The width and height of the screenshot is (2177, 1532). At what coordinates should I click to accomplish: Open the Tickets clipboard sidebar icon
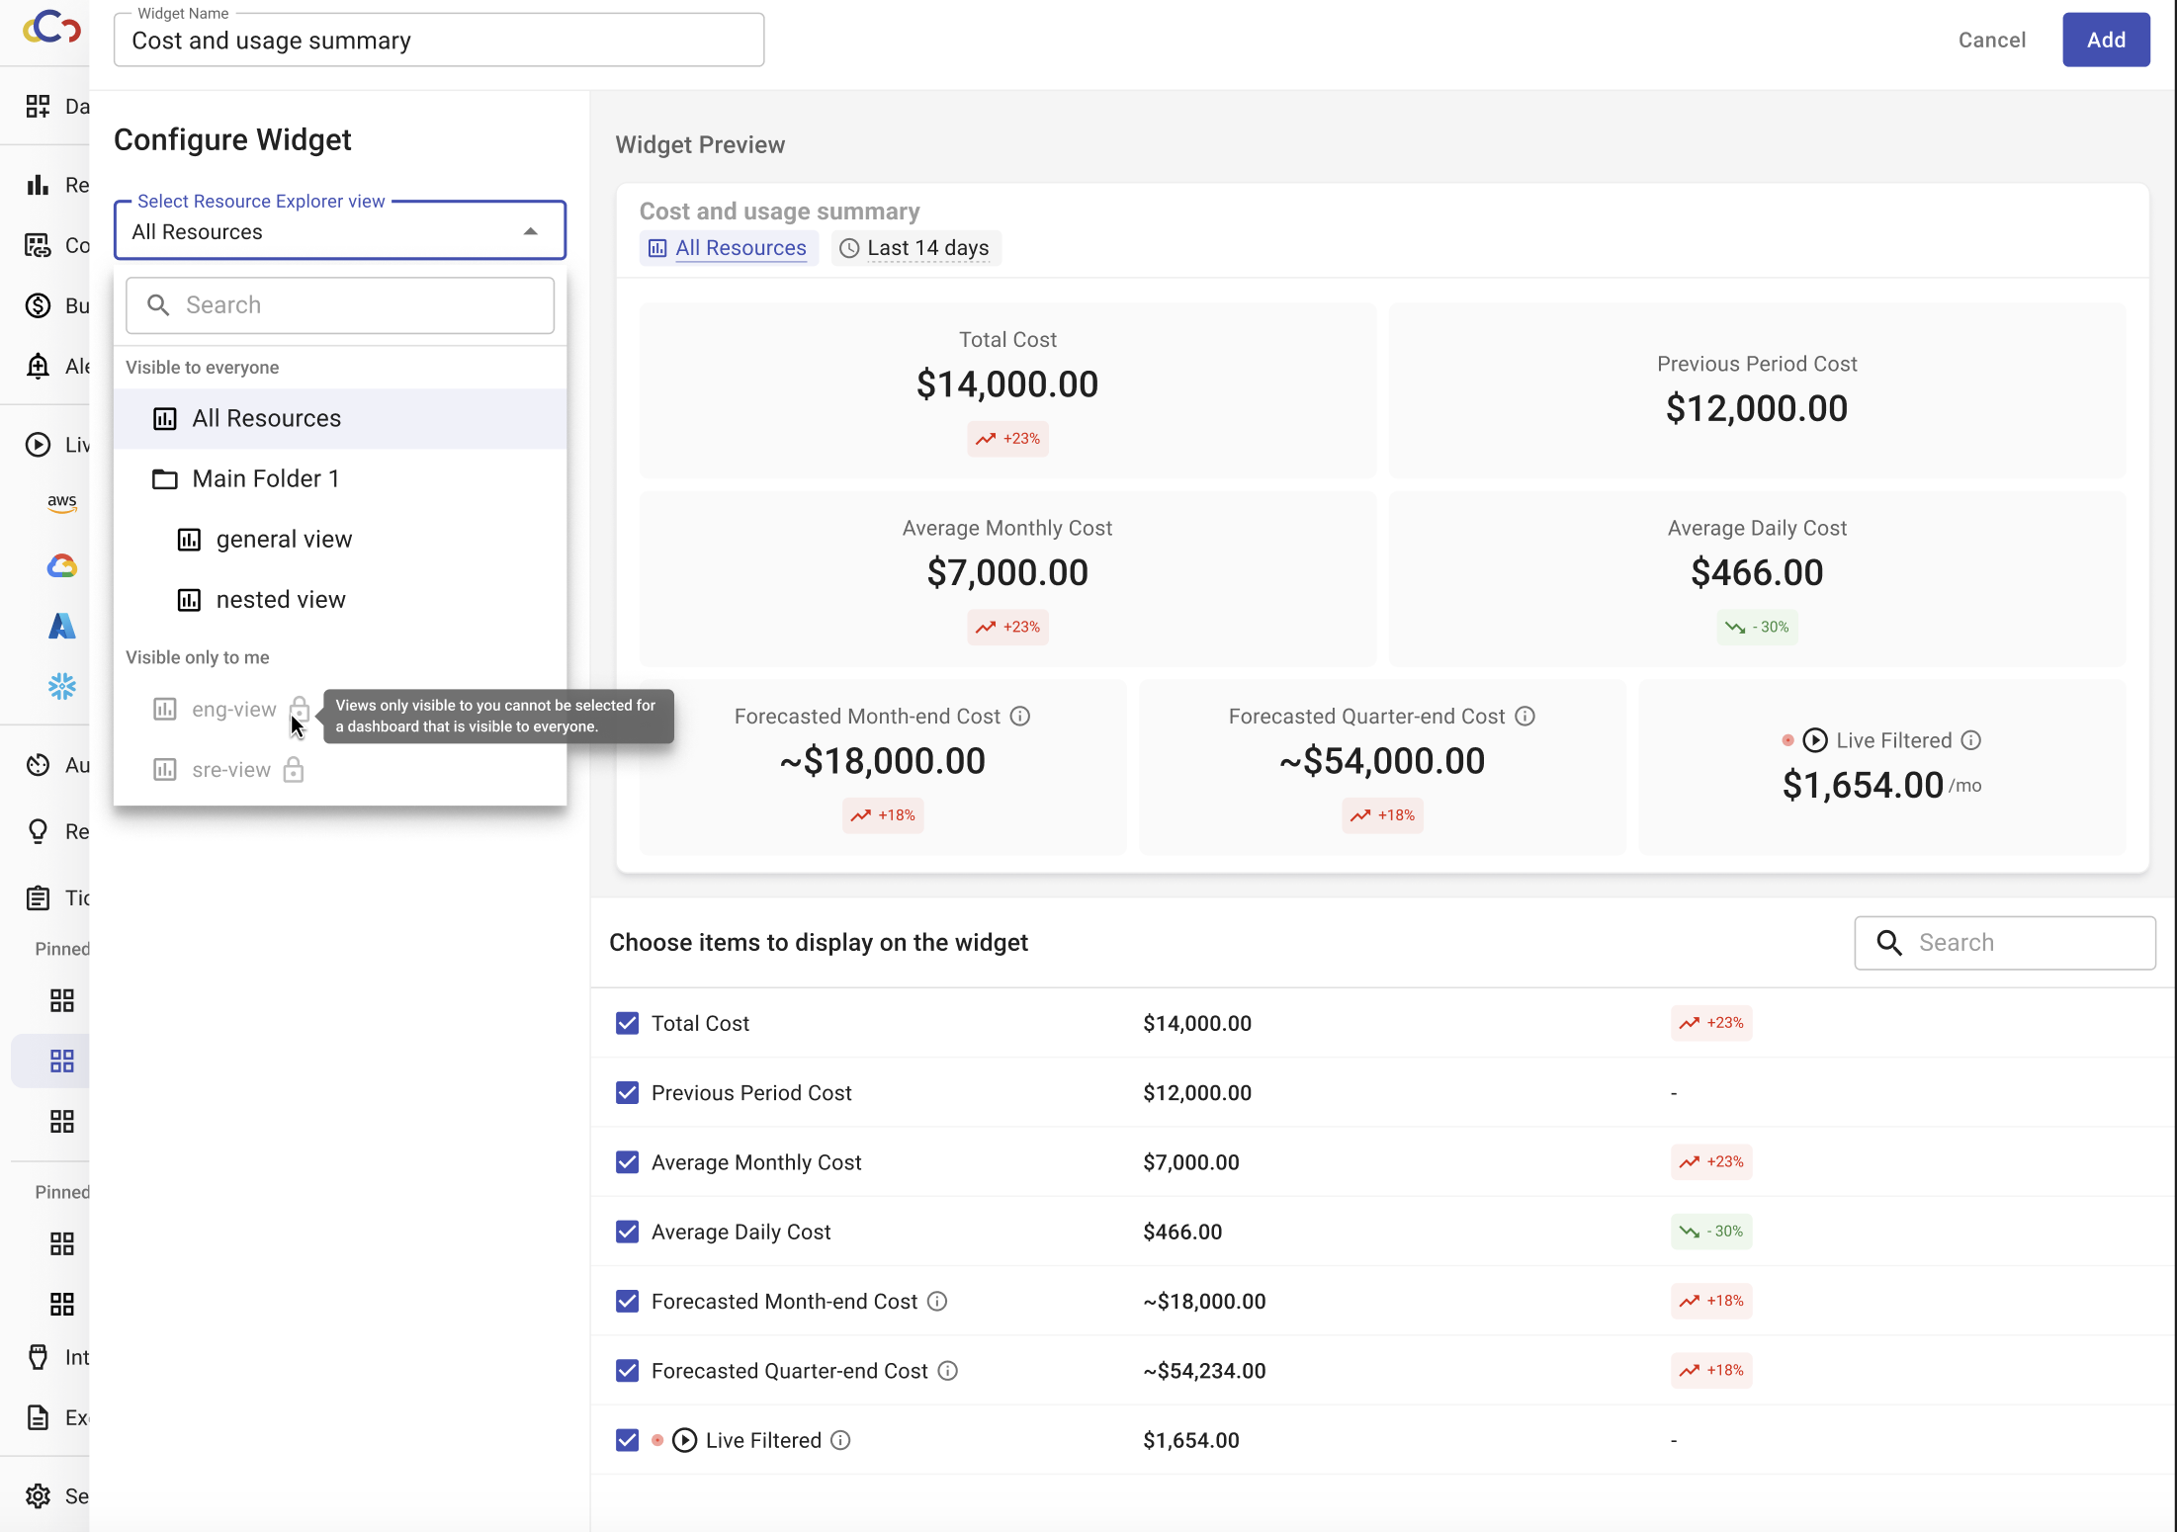click(x=38, y=897)
